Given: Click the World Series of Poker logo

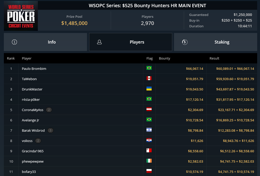Looking at the screenshot, I should tap(21, 16).
